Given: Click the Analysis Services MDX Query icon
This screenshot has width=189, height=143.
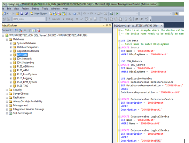Looking at the screenshot, I should [x=55, y=14].
